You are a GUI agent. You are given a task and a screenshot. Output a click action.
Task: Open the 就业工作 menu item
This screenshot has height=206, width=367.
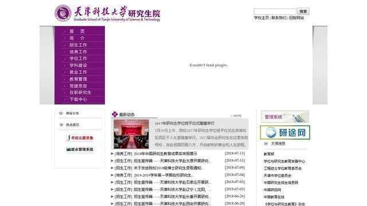point(78,72)
